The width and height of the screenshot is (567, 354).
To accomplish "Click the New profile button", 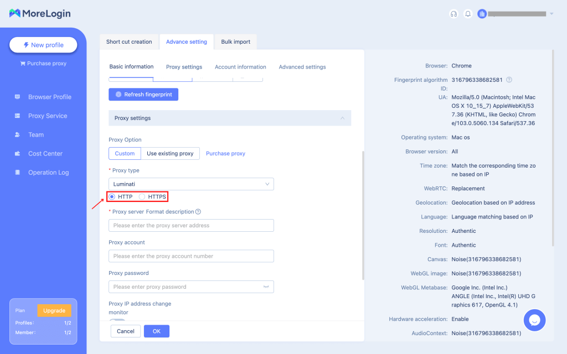I will [43, 45].
